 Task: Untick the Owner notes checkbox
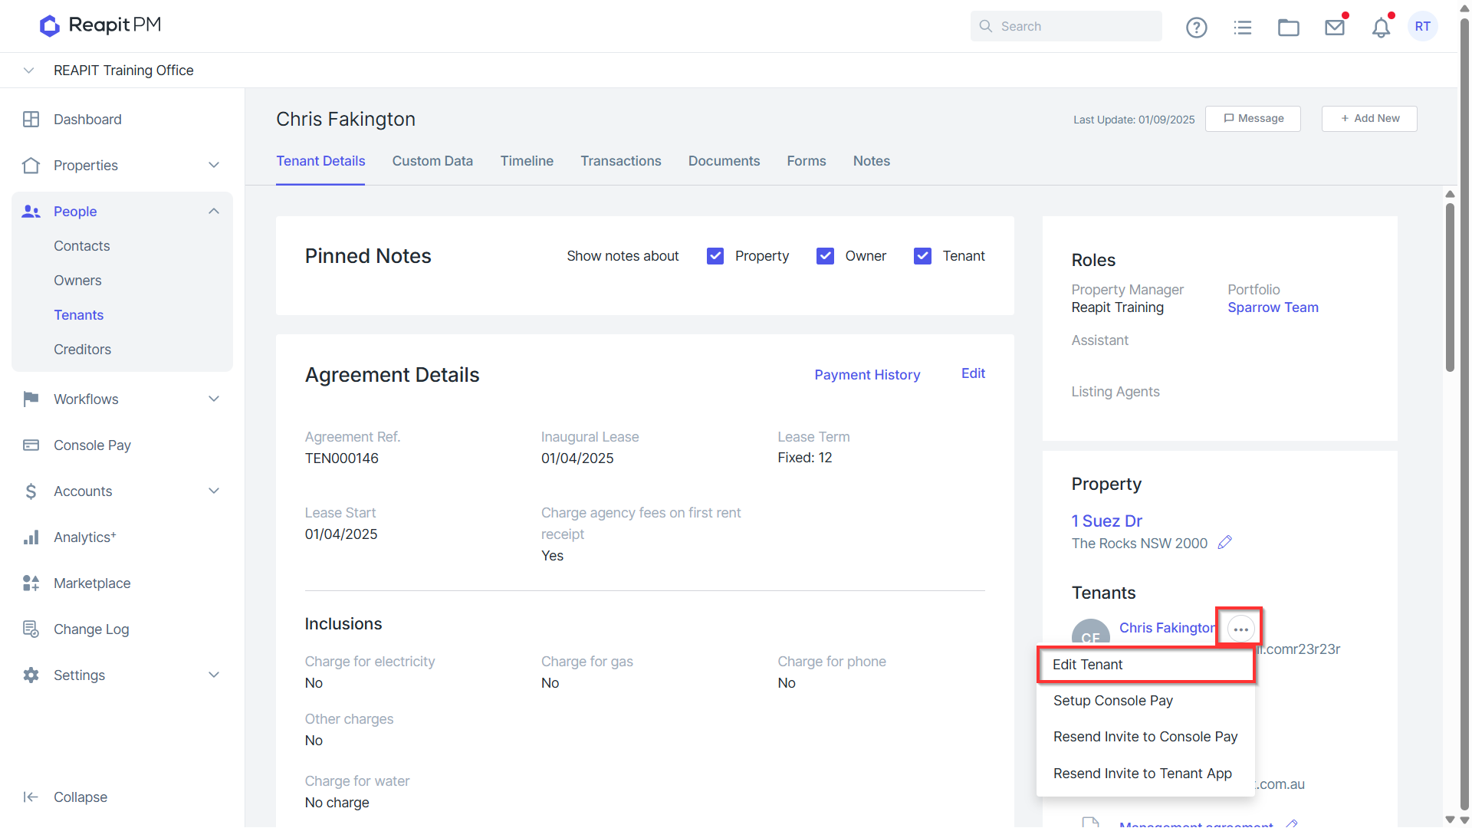tap(825, 256)
